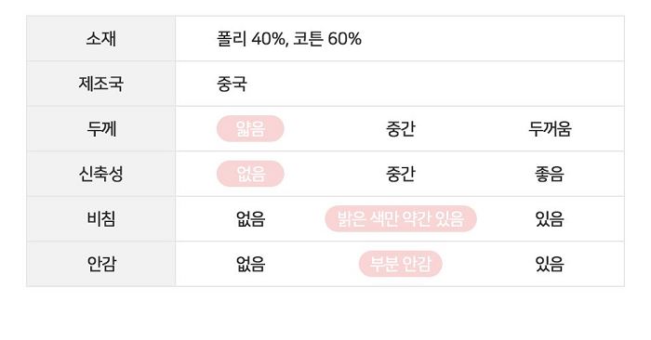
Task: Select the 두꺼움 thickness option
Action: [550, 129]
